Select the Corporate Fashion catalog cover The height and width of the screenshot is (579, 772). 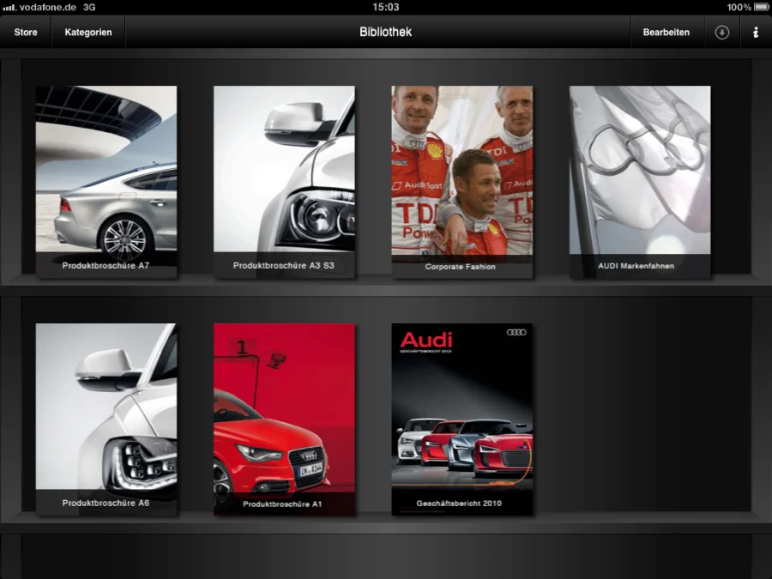[x=461, y=172]
